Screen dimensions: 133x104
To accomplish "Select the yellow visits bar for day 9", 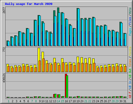I will 39,60.
